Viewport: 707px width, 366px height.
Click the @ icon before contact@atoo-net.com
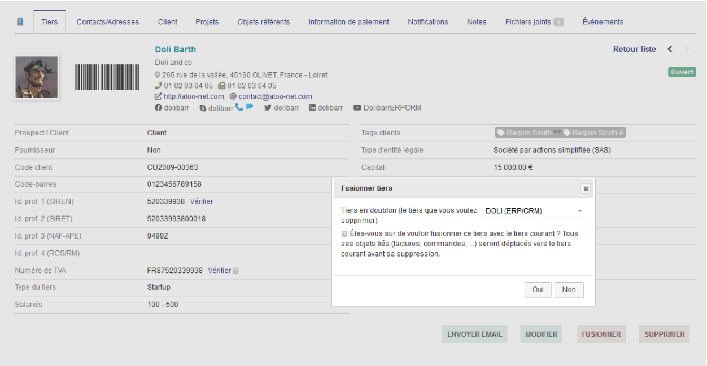tap(233, 96)
